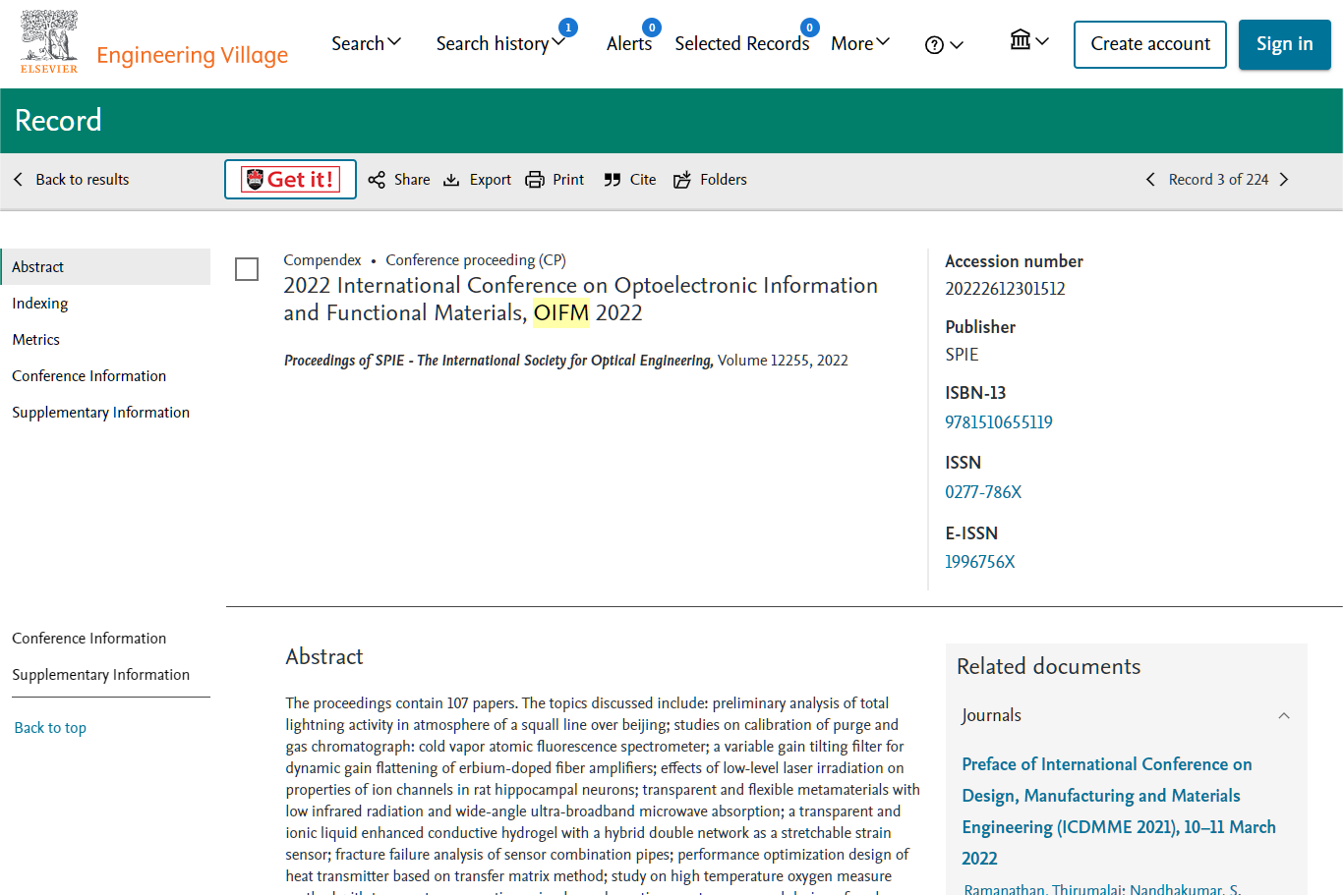Click the Back to results link
The width and height of the screenshot is (1344, 895).
pyautogui.click(x=83, y=180)
